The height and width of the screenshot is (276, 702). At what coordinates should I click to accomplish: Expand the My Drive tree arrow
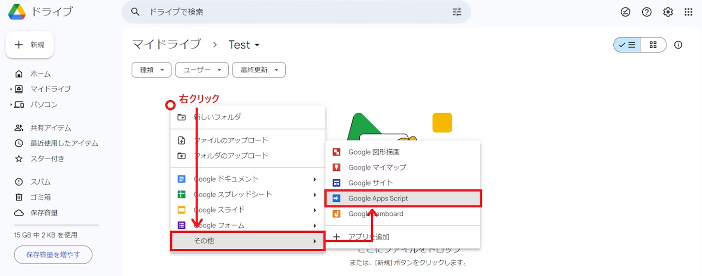11,89
